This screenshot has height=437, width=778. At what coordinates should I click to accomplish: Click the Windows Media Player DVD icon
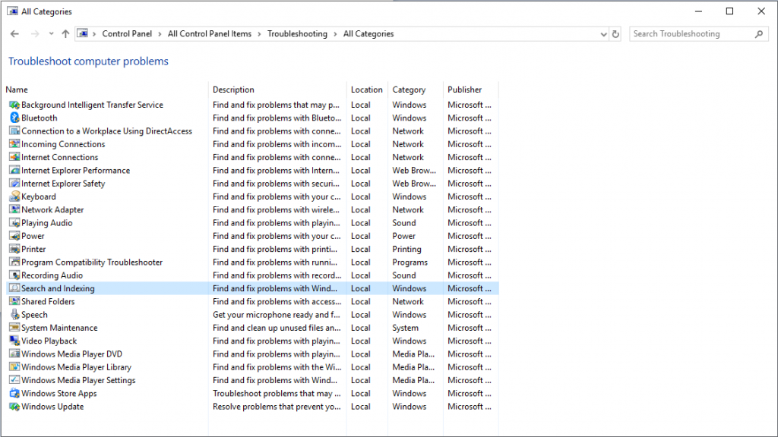tap(14, 354)
